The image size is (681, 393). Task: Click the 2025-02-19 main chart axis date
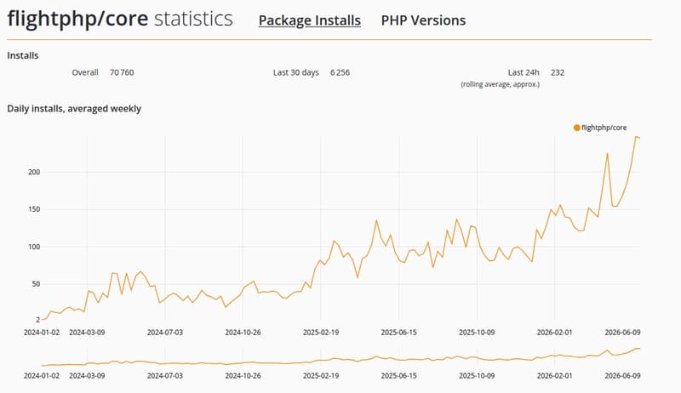(321, 333)
